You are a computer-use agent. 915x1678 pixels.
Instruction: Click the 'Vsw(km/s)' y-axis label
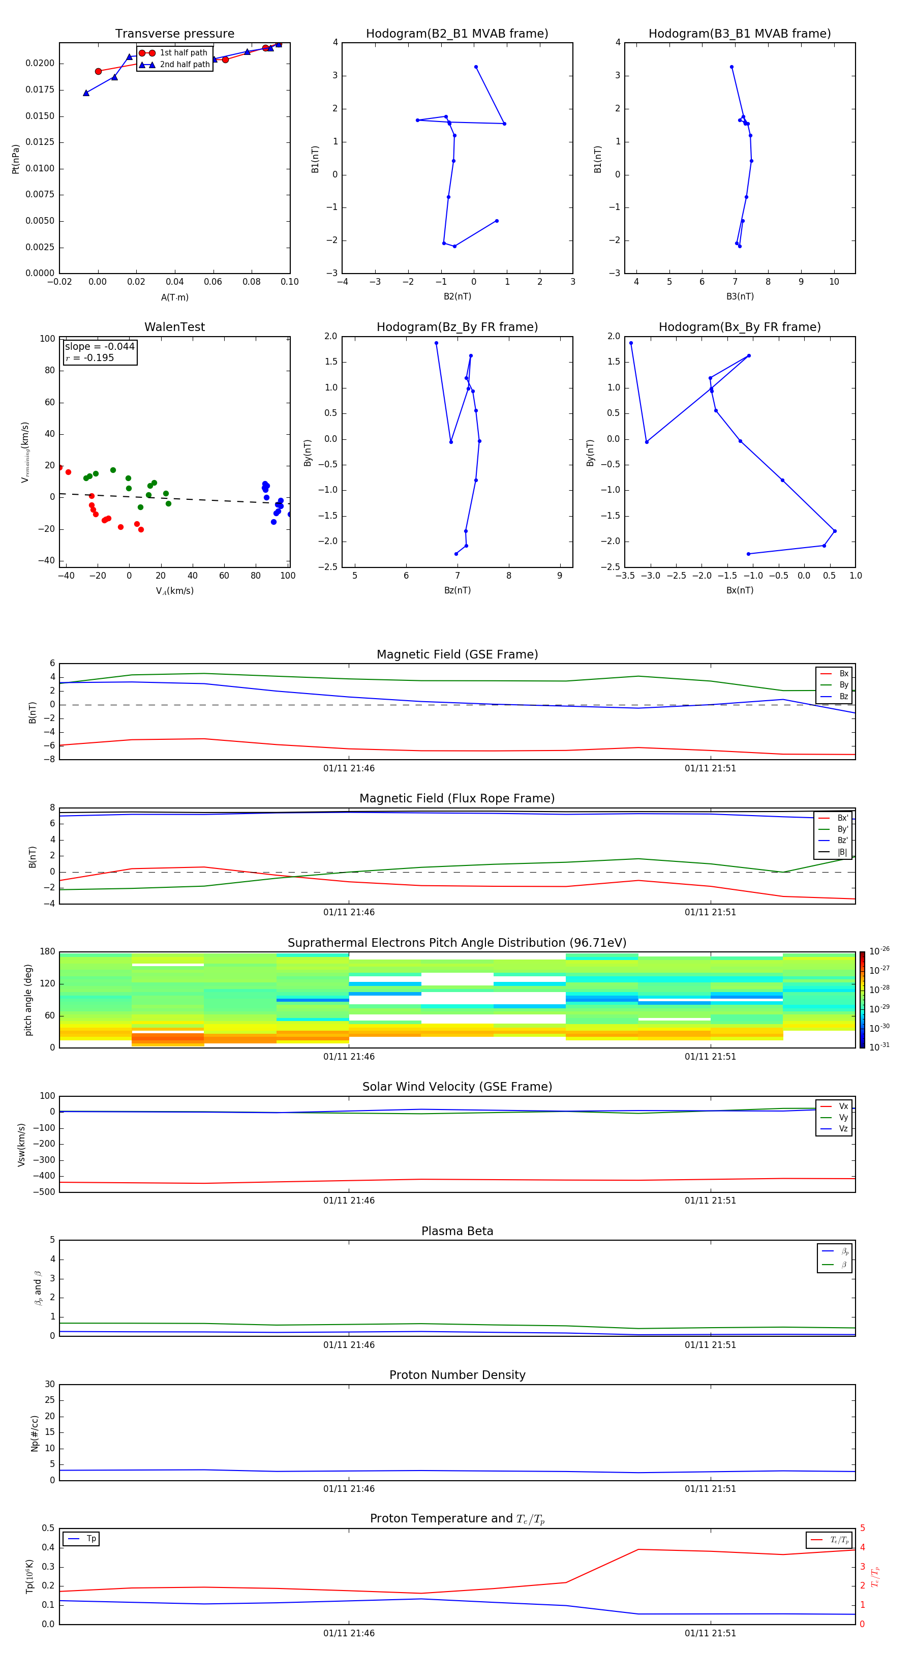21,1145
